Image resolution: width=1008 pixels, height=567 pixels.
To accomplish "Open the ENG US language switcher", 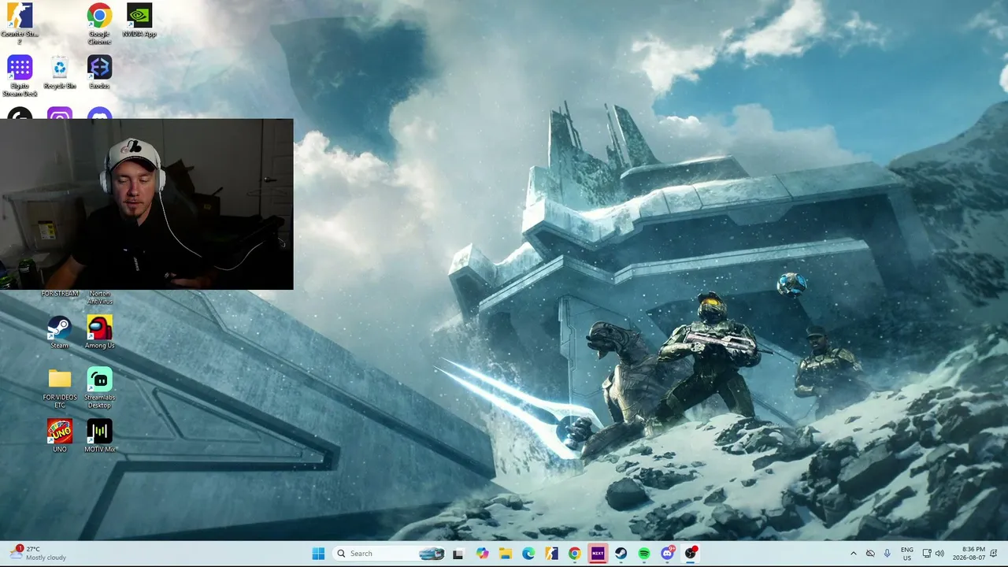I will [x=907, y=554].
